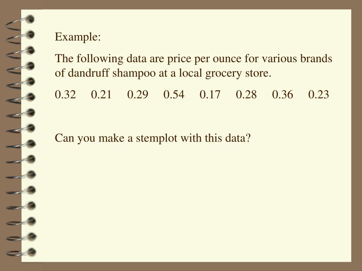Select the data value 0.36
362x271 pixels.
click(x=282, y=95)
